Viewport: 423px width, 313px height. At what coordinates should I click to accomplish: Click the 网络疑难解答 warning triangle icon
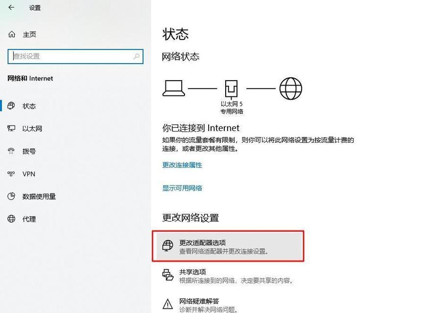pos(168,304)
